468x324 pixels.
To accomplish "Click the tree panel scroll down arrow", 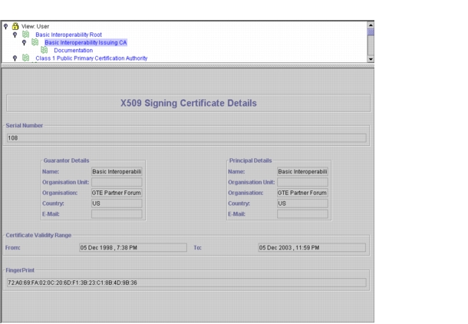I will coord(371,59).
